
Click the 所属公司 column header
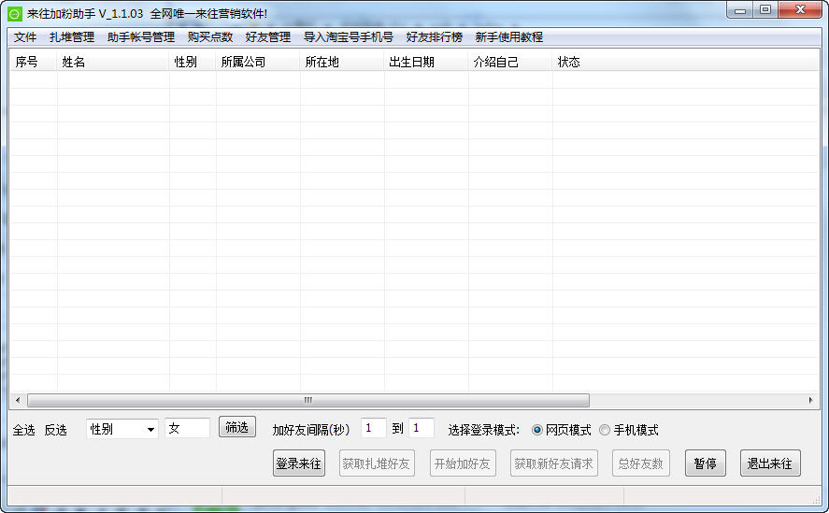tap(258, 62)
